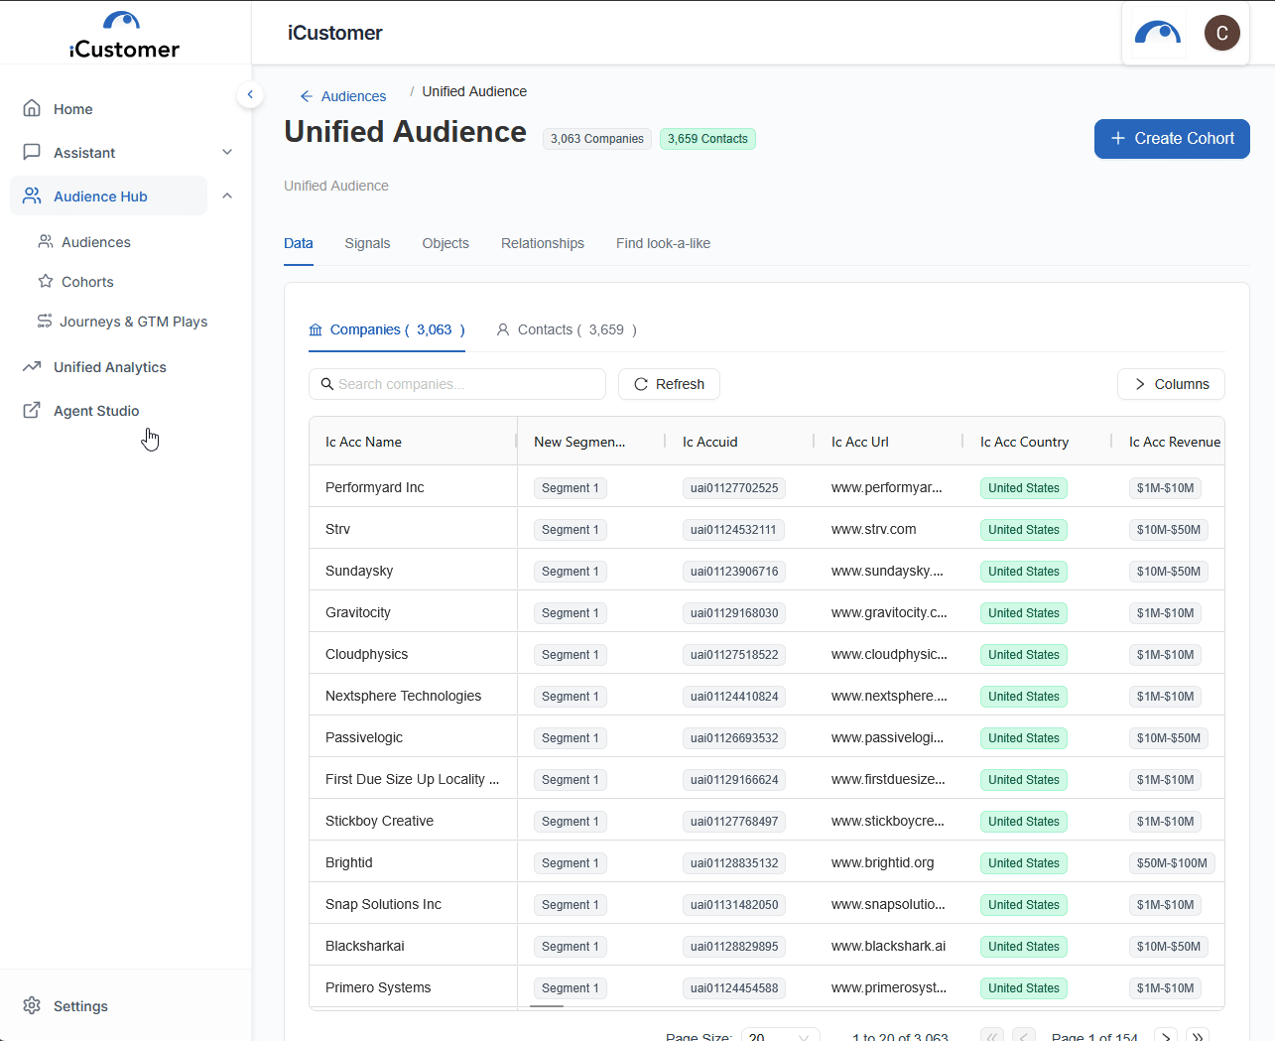Collapse the Audience Hub chevron
This screenshot has height=1041, width=1275.
(227, 195)
